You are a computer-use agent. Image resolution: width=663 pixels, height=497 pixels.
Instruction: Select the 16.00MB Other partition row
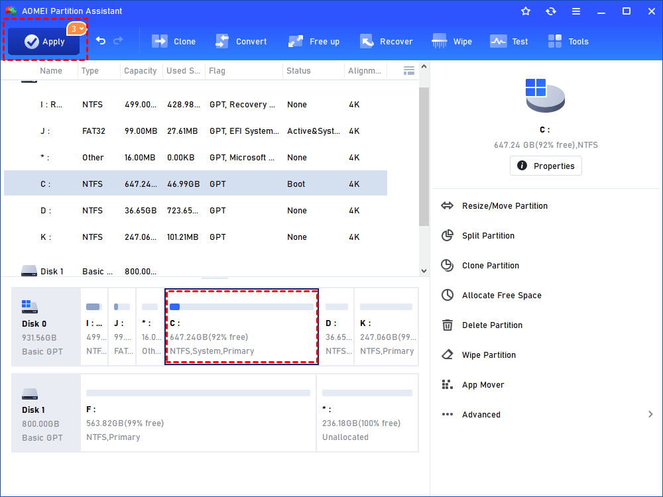click(x=196, y=158)
